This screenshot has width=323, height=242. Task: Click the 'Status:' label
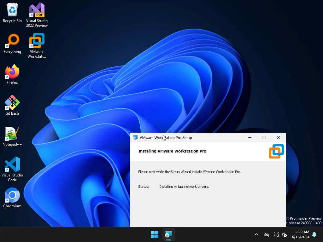144,187
